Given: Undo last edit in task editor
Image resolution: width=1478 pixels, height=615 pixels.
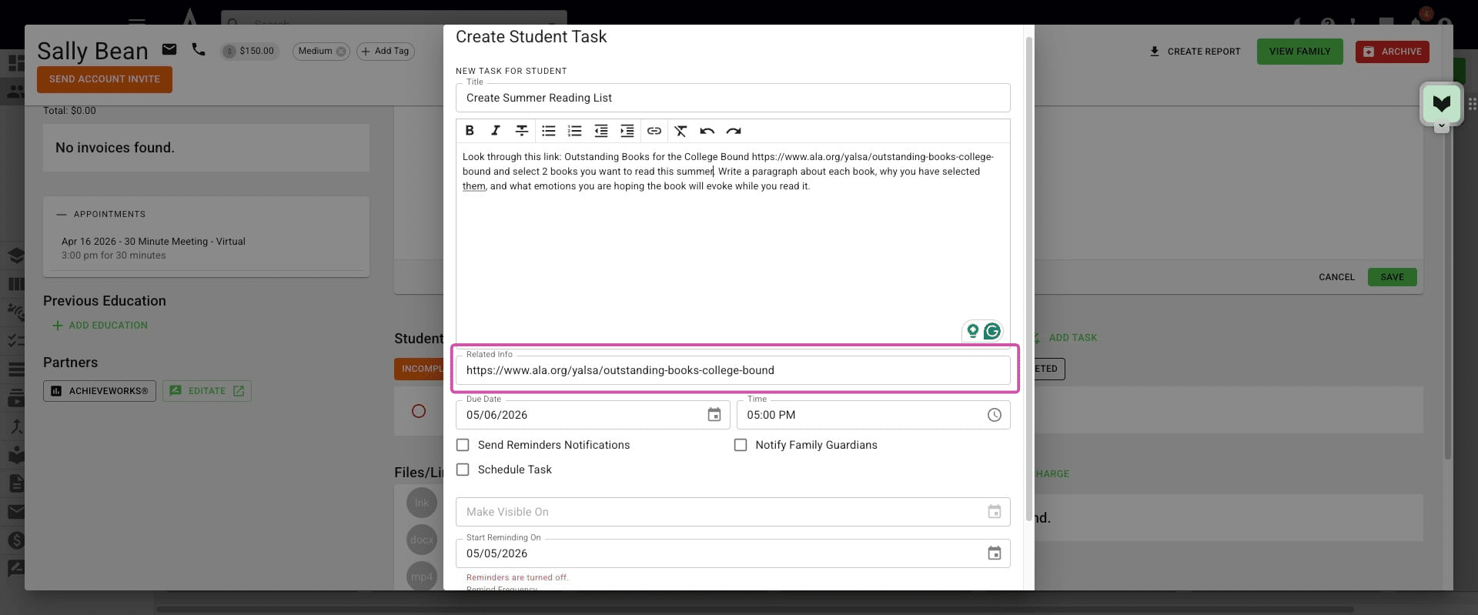Looking at the screenshot, I should (x=707, y=131).
